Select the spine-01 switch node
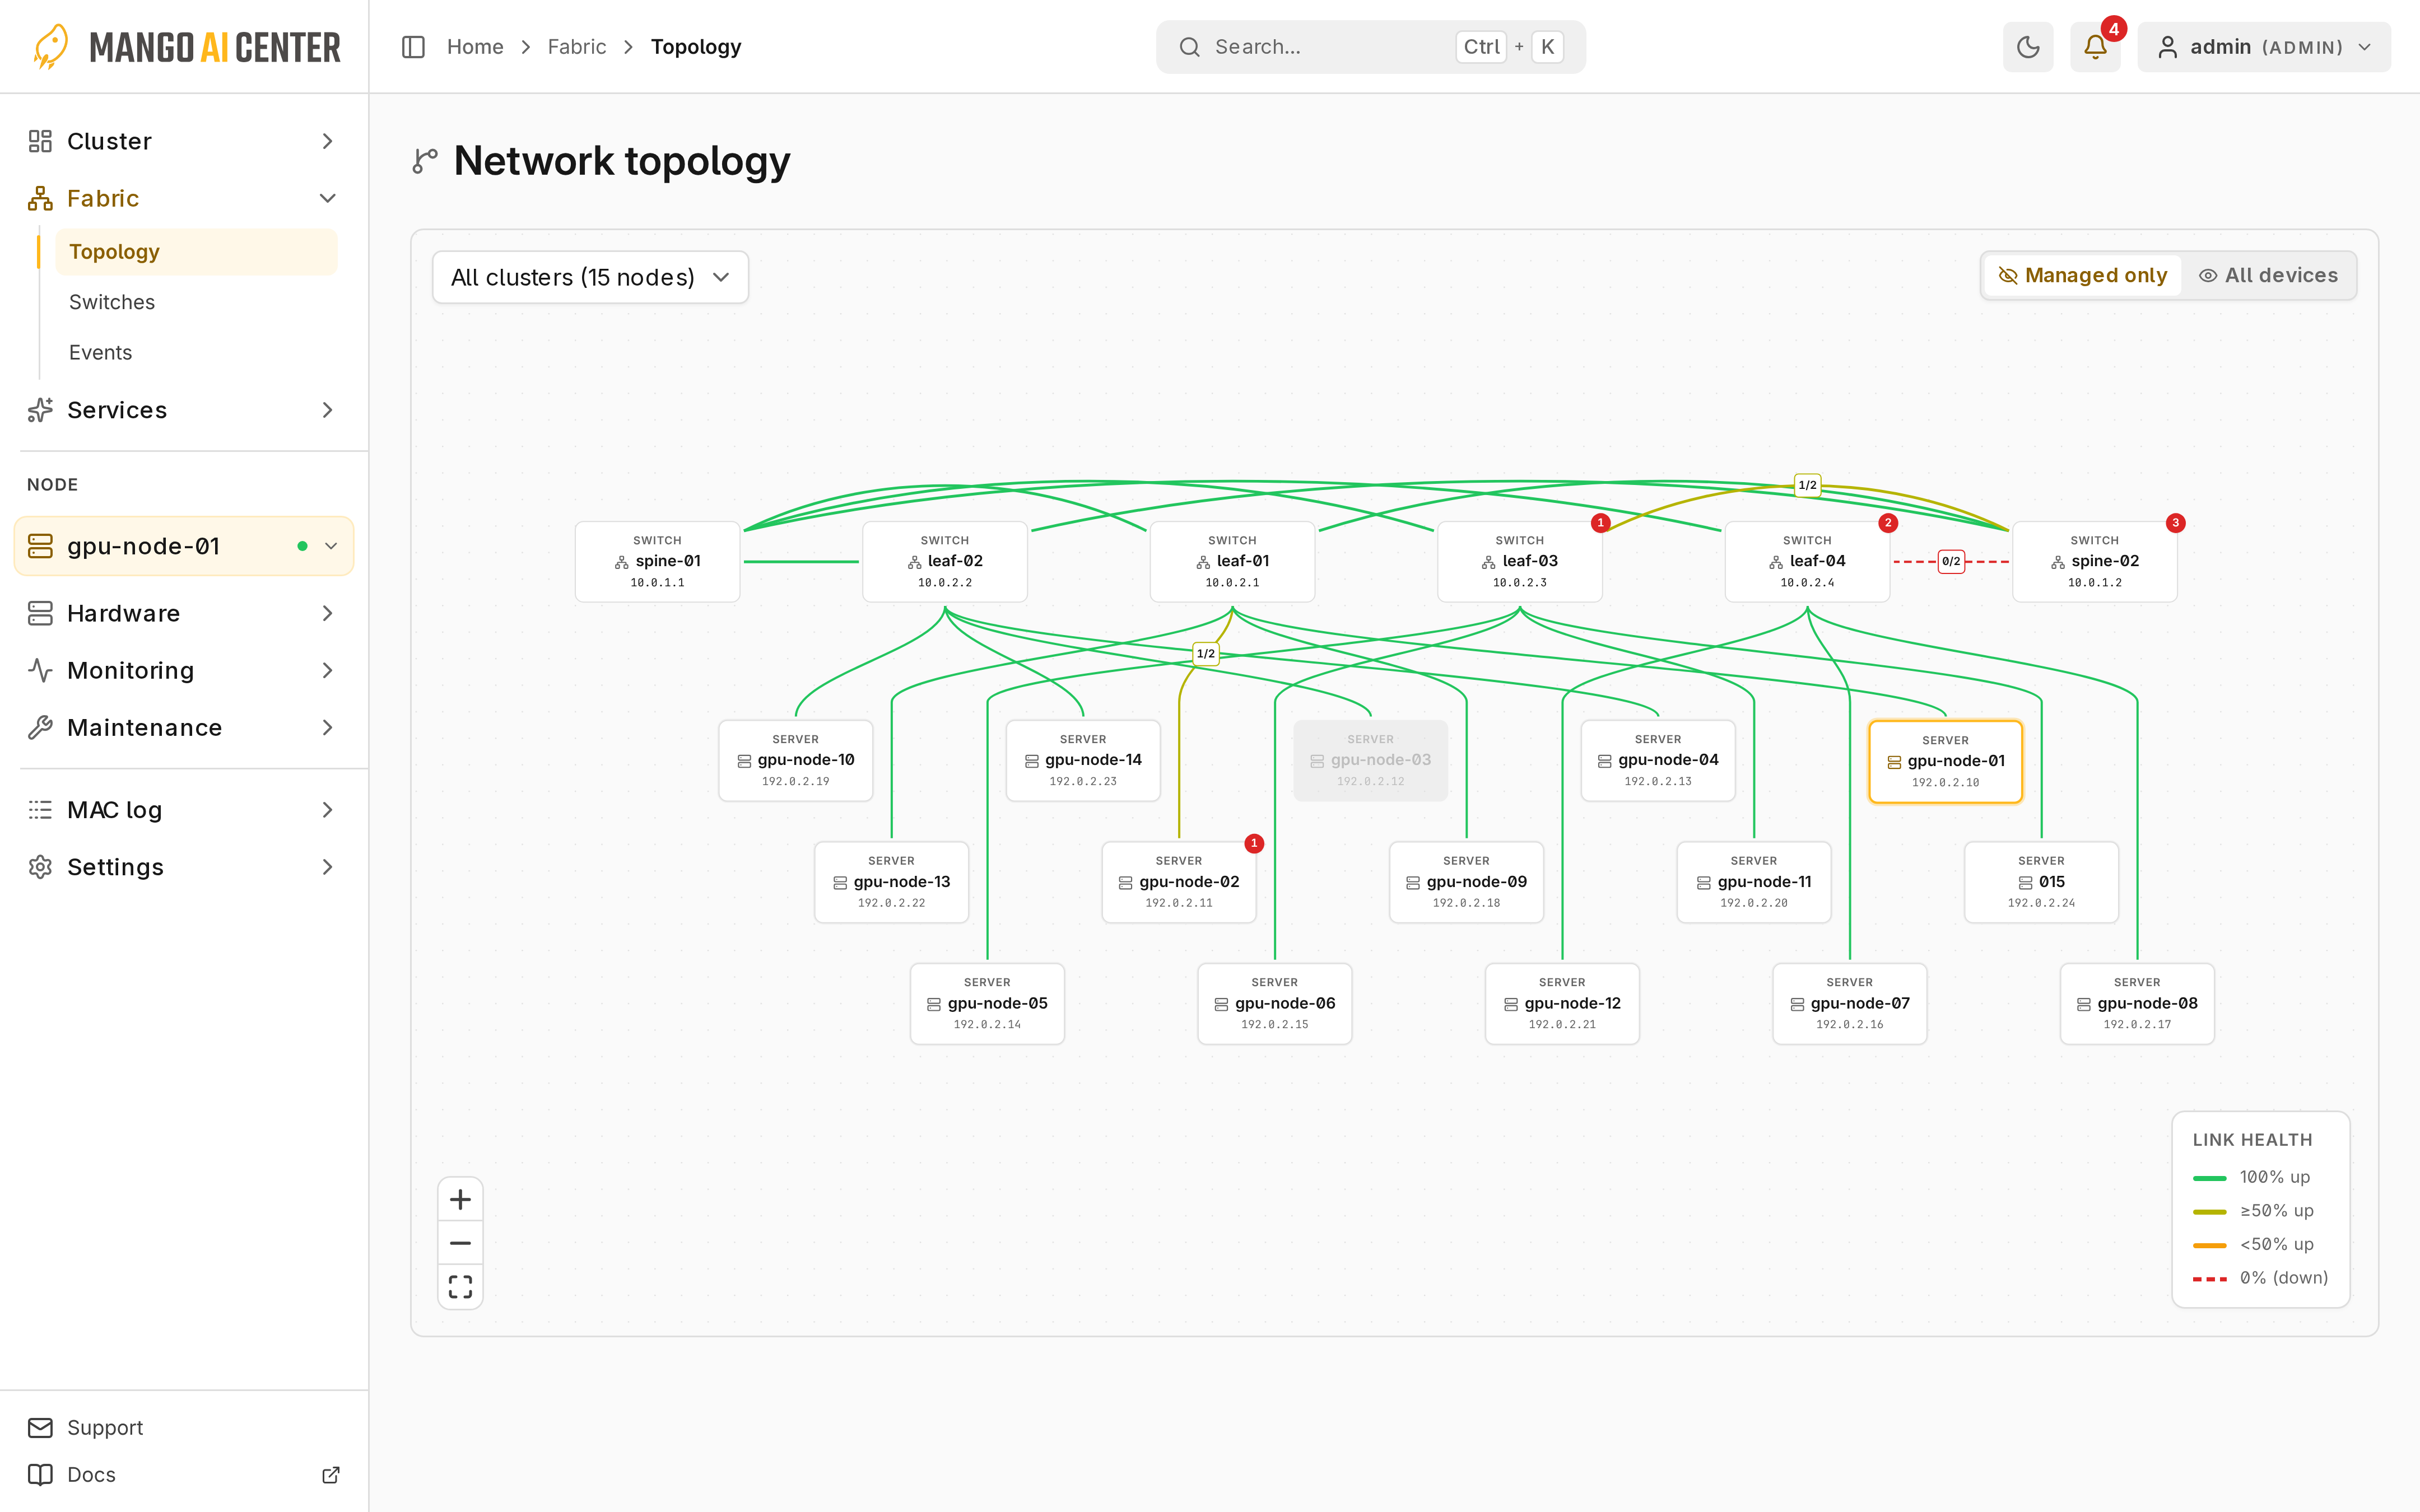This screenshot has width=2420, height=1512. click(657, 561)
